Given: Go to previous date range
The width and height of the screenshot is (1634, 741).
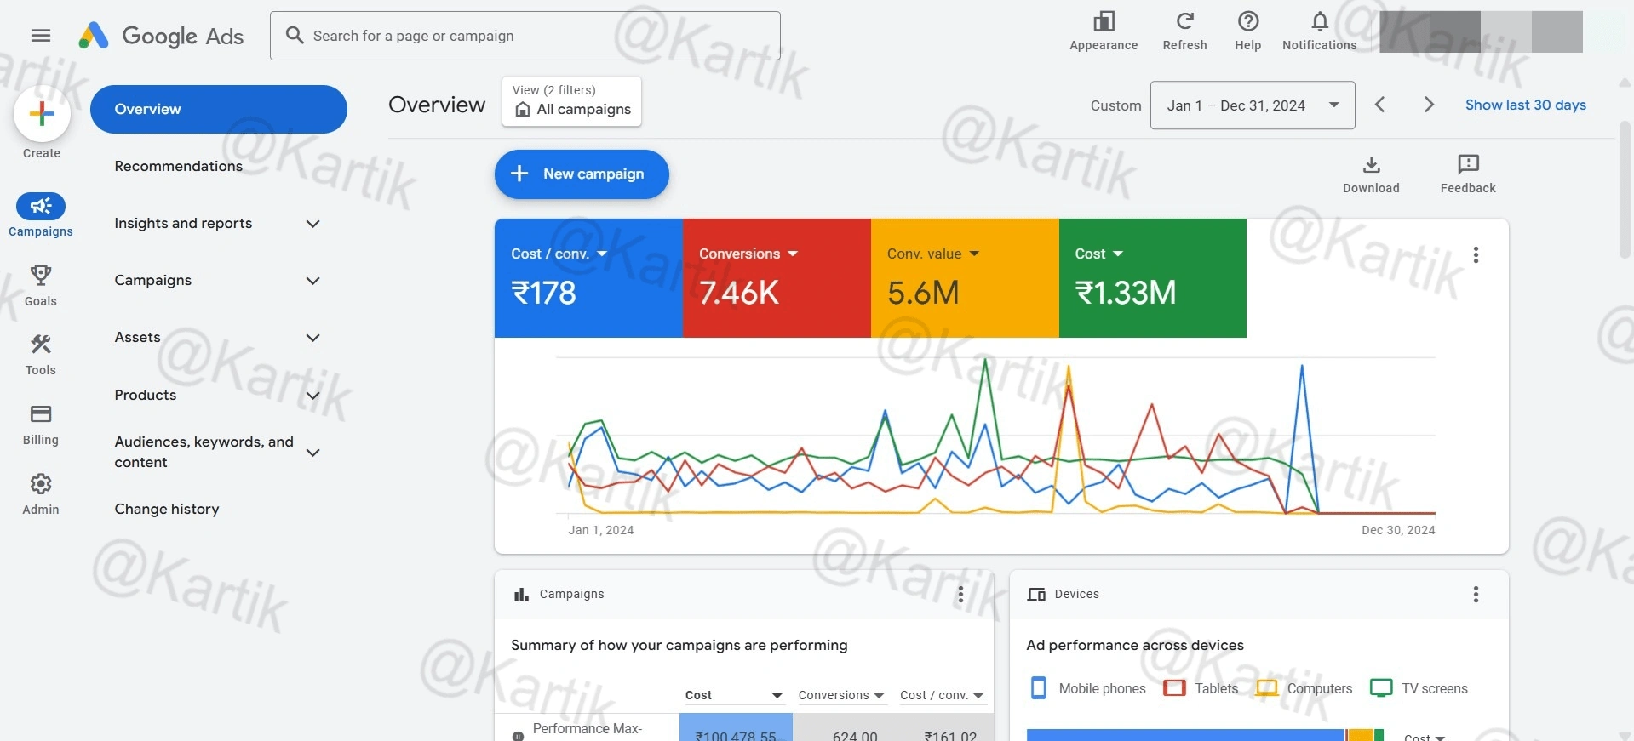Looking at the screenshot, I should click(x=1380, y=105).
